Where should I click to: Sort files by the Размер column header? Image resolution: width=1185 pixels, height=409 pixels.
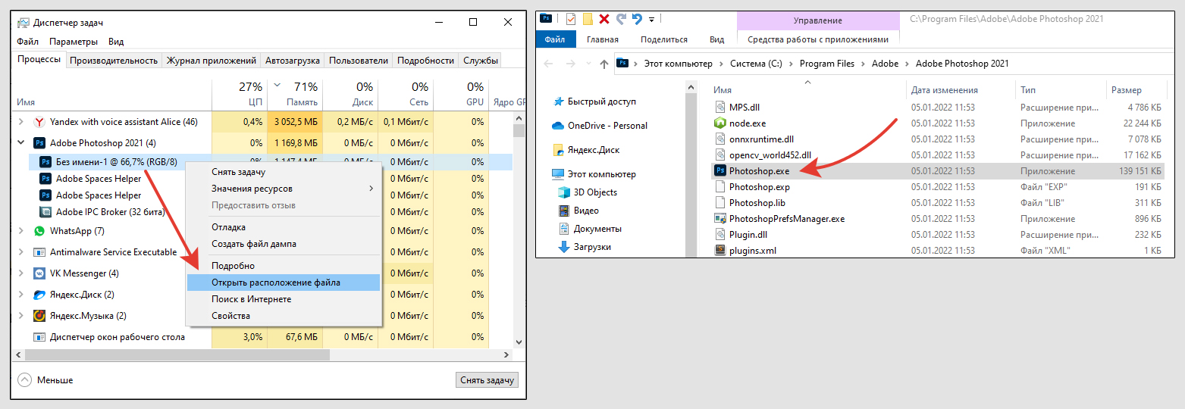[1127, 90]
